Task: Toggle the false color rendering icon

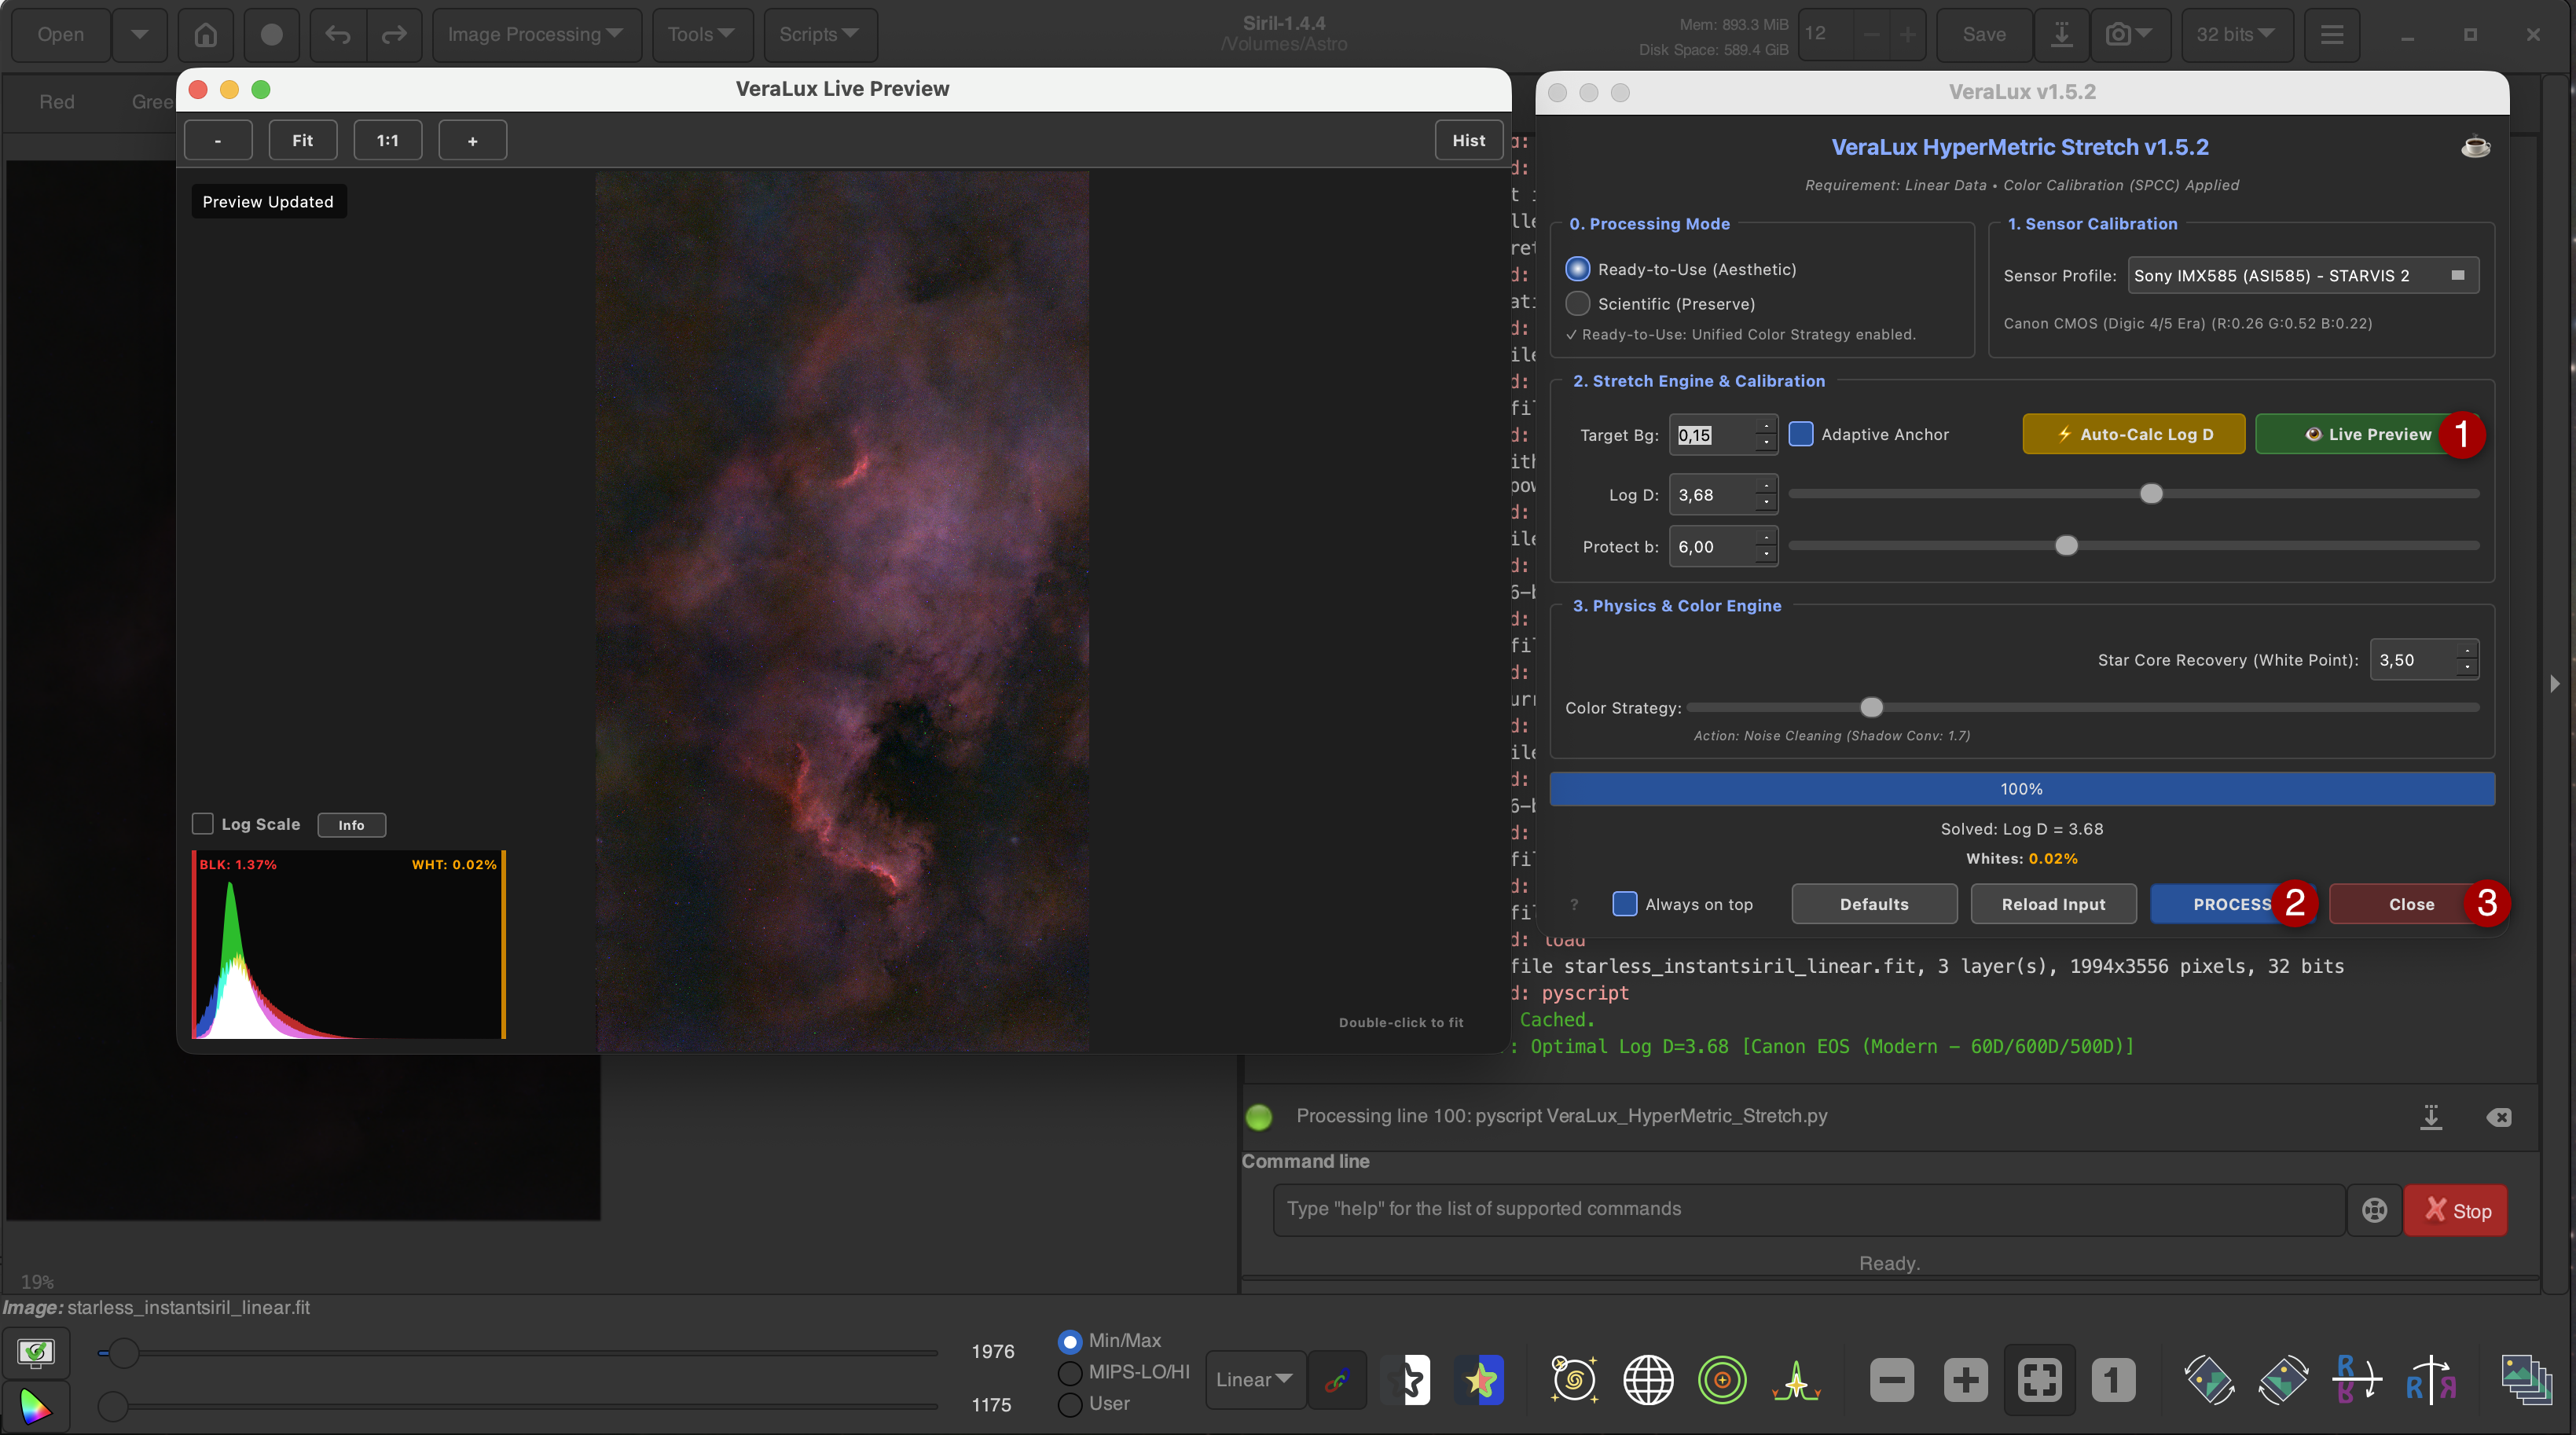Action: (1481, 1380)
